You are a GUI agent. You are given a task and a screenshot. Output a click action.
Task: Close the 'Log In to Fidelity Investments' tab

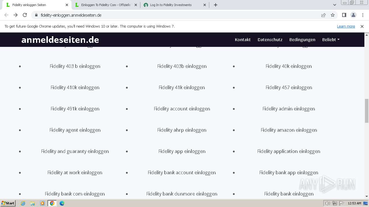pyautogui.click(x=205, y=5)
